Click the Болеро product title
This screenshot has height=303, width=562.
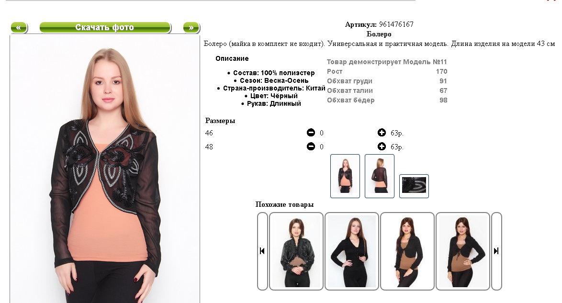(x=379, y=34)
